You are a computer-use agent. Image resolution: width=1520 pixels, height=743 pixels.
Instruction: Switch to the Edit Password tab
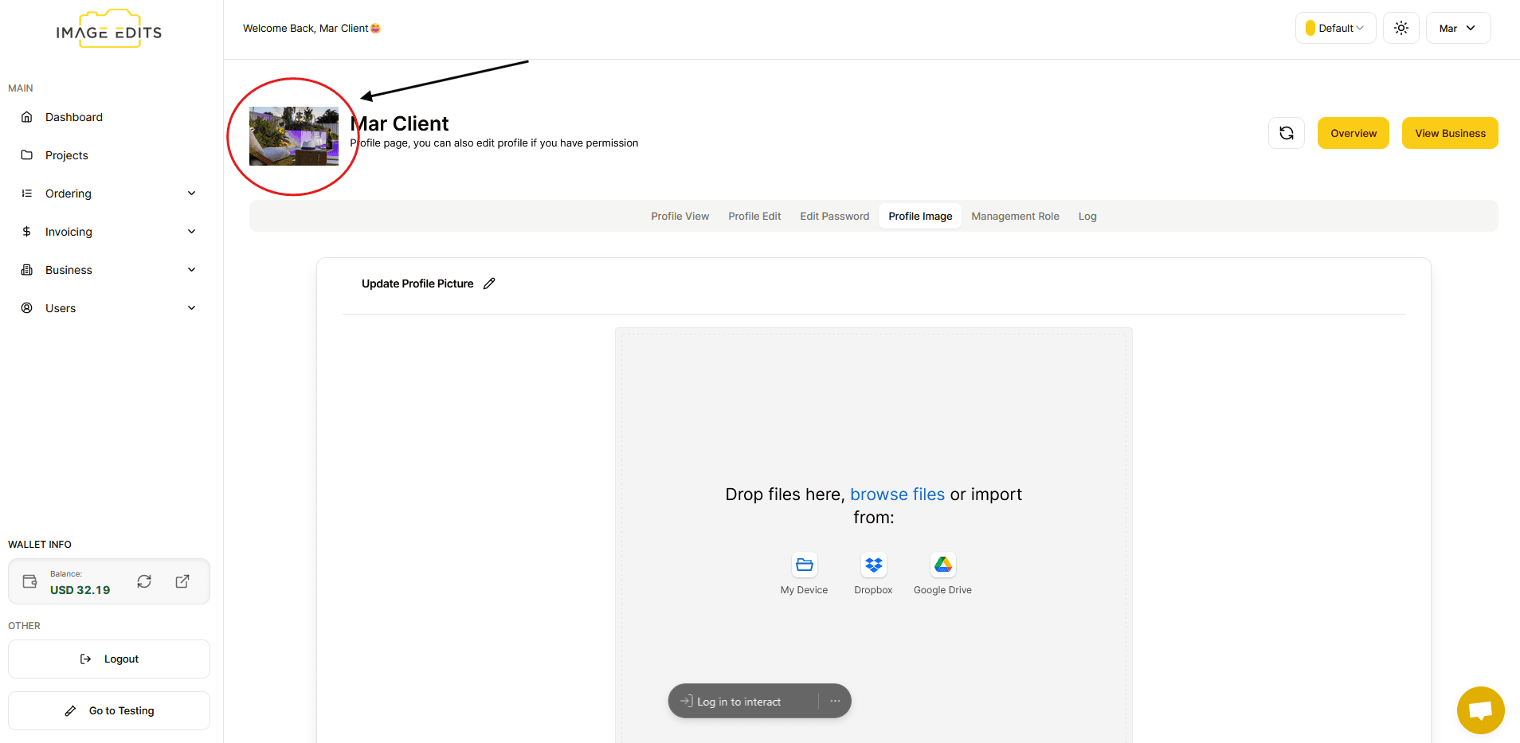tap(834, 216)
